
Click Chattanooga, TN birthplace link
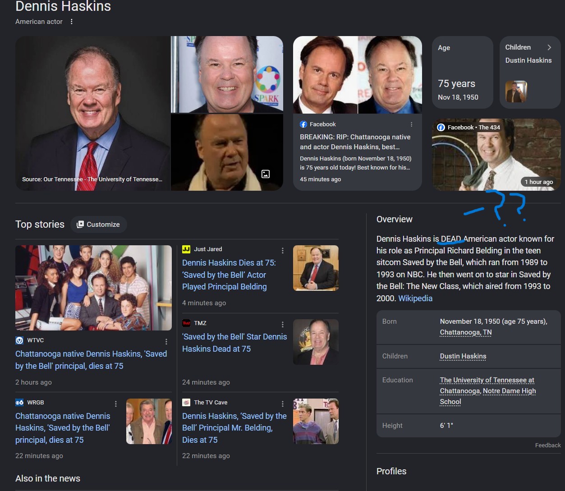(x=466, y=333)
